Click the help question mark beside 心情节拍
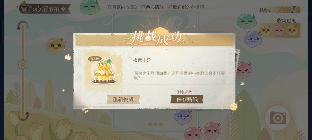 63,9
